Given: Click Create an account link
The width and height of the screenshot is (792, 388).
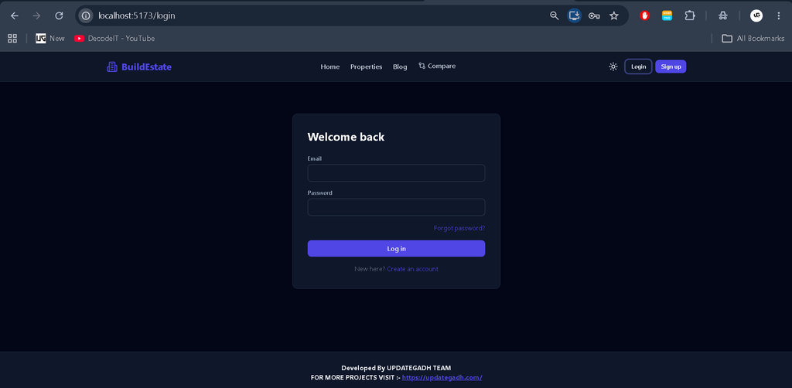Looking at the screenshot, I should tap(413, 269).
